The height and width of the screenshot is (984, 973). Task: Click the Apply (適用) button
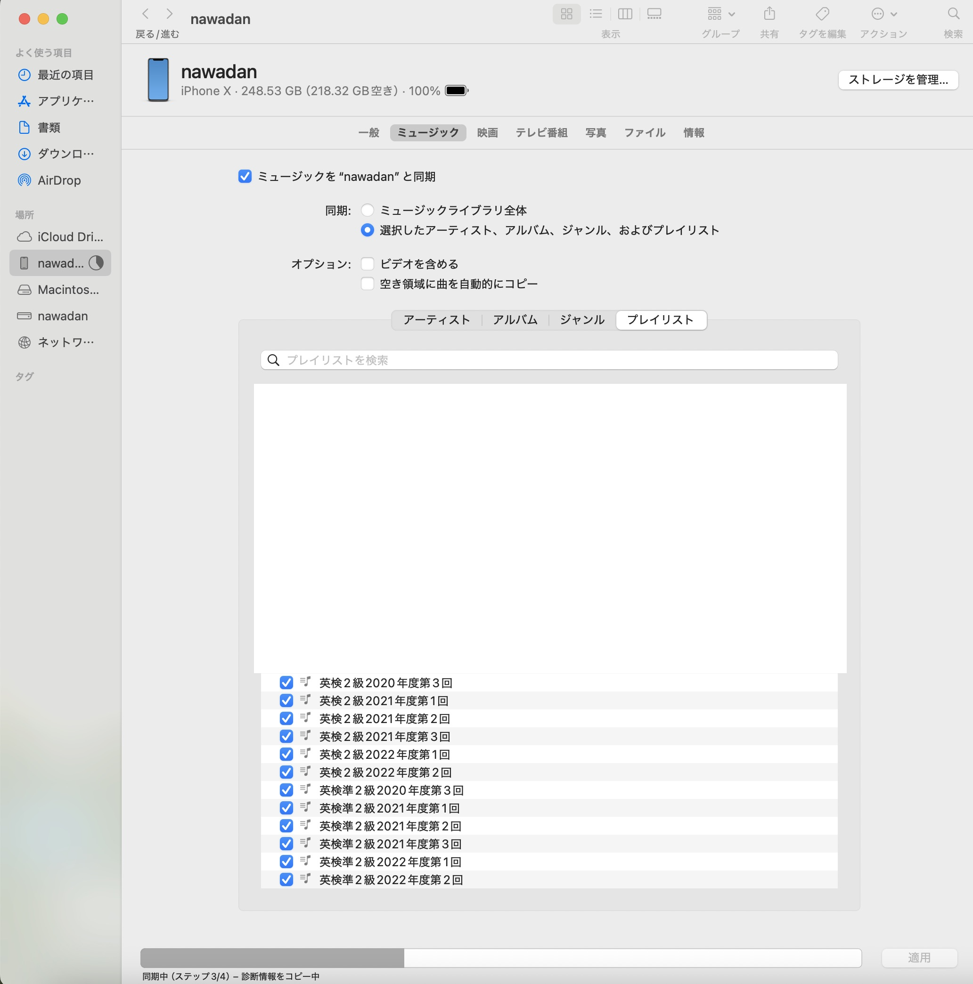[x=919, y=958]
